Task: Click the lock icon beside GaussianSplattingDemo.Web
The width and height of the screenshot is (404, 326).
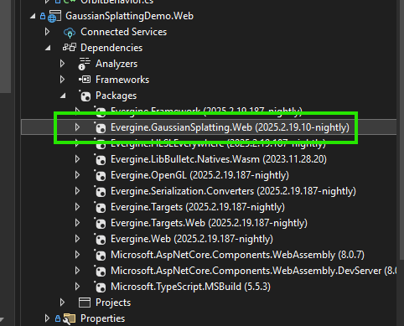Action: 43,16
